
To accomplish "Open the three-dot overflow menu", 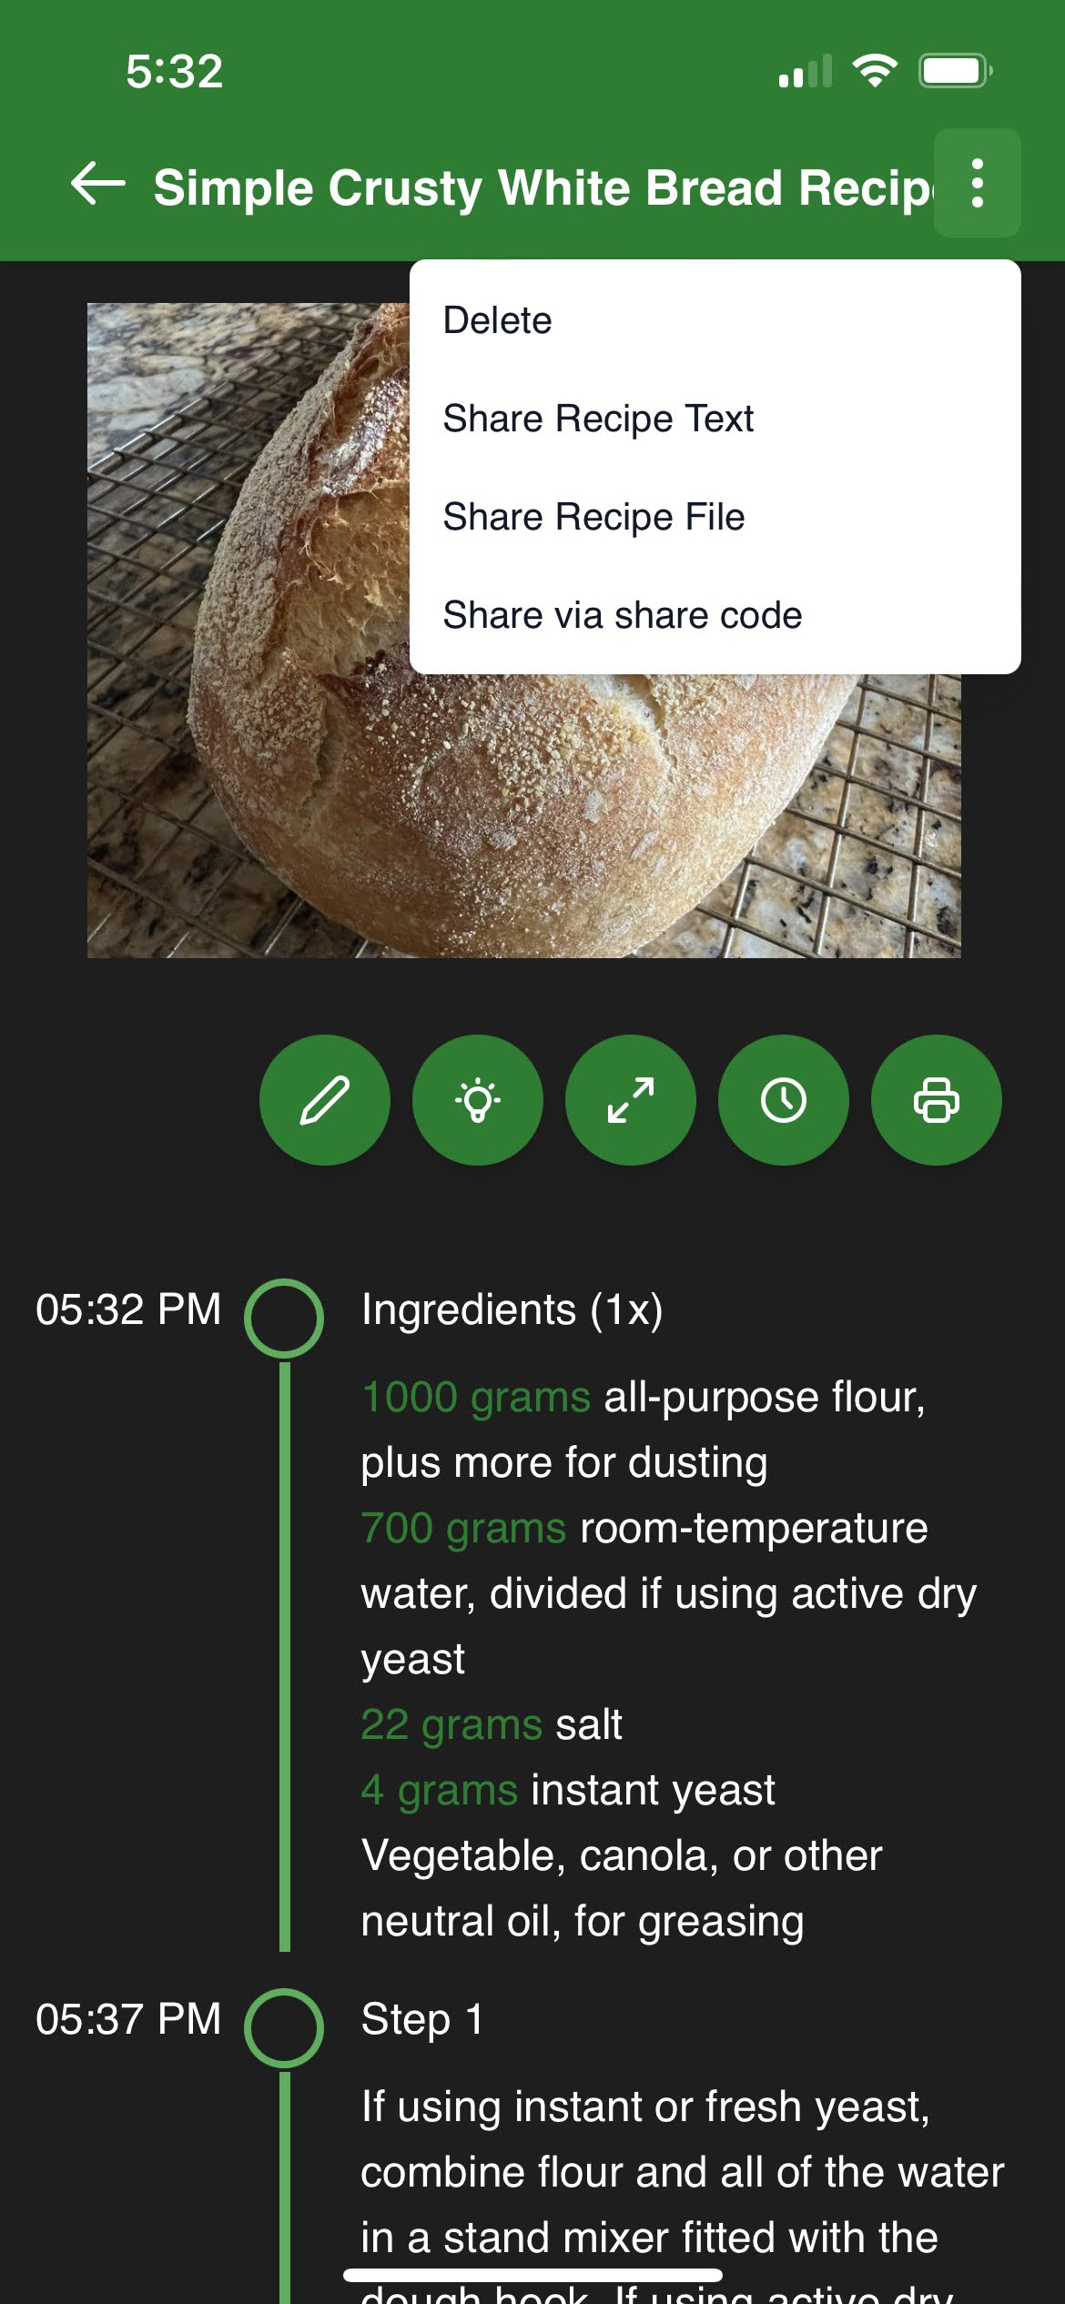I will point(978,183).
